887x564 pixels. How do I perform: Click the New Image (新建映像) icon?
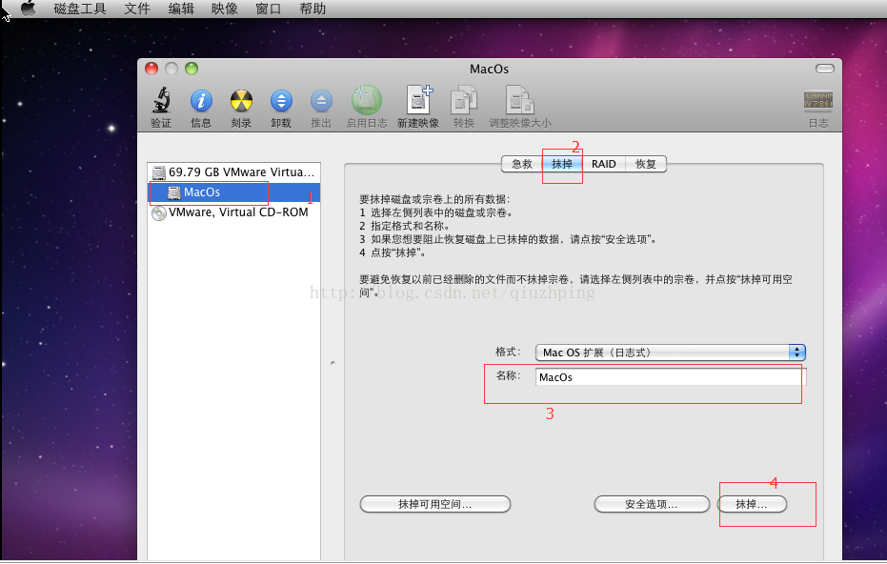click(x=418, y=100)
